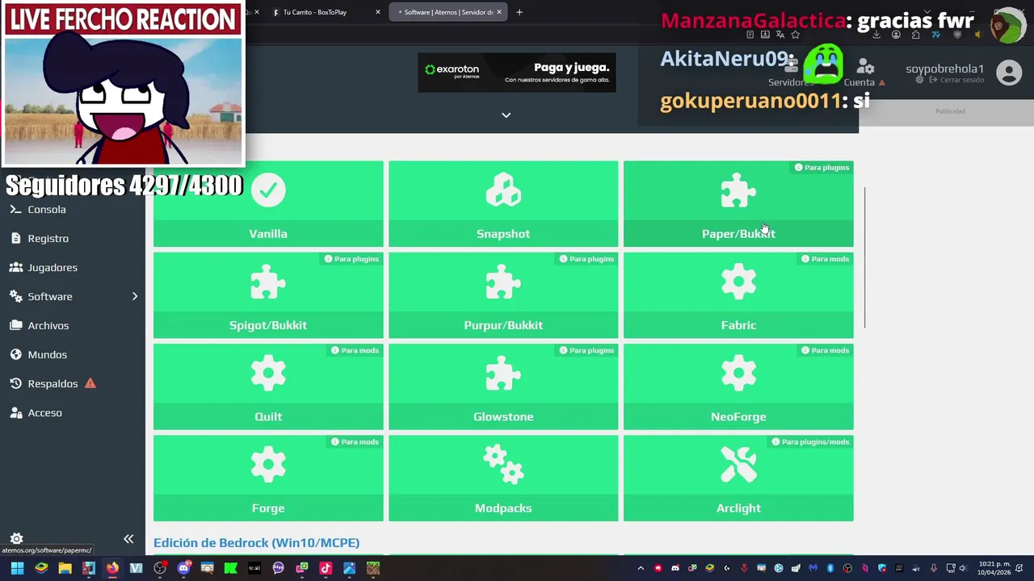1034x581 pixels.
Task: Open Firefox from the taskbar
Action: [x=112, y=568]
